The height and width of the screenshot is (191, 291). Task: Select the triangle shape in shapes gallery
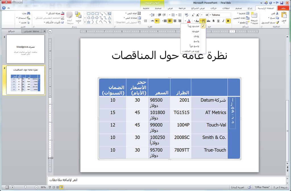(109, 18)
